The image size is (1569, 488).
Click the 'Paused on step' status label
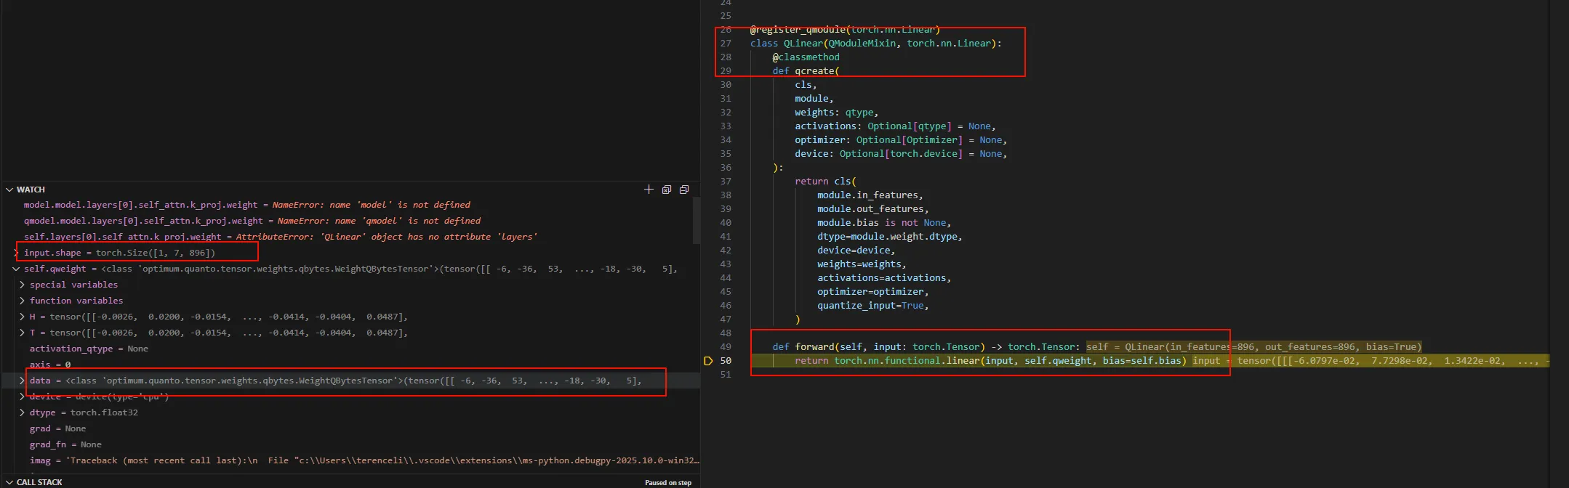click(668, 483)
